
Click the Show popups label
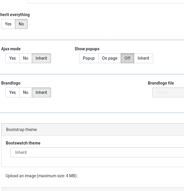87,49
